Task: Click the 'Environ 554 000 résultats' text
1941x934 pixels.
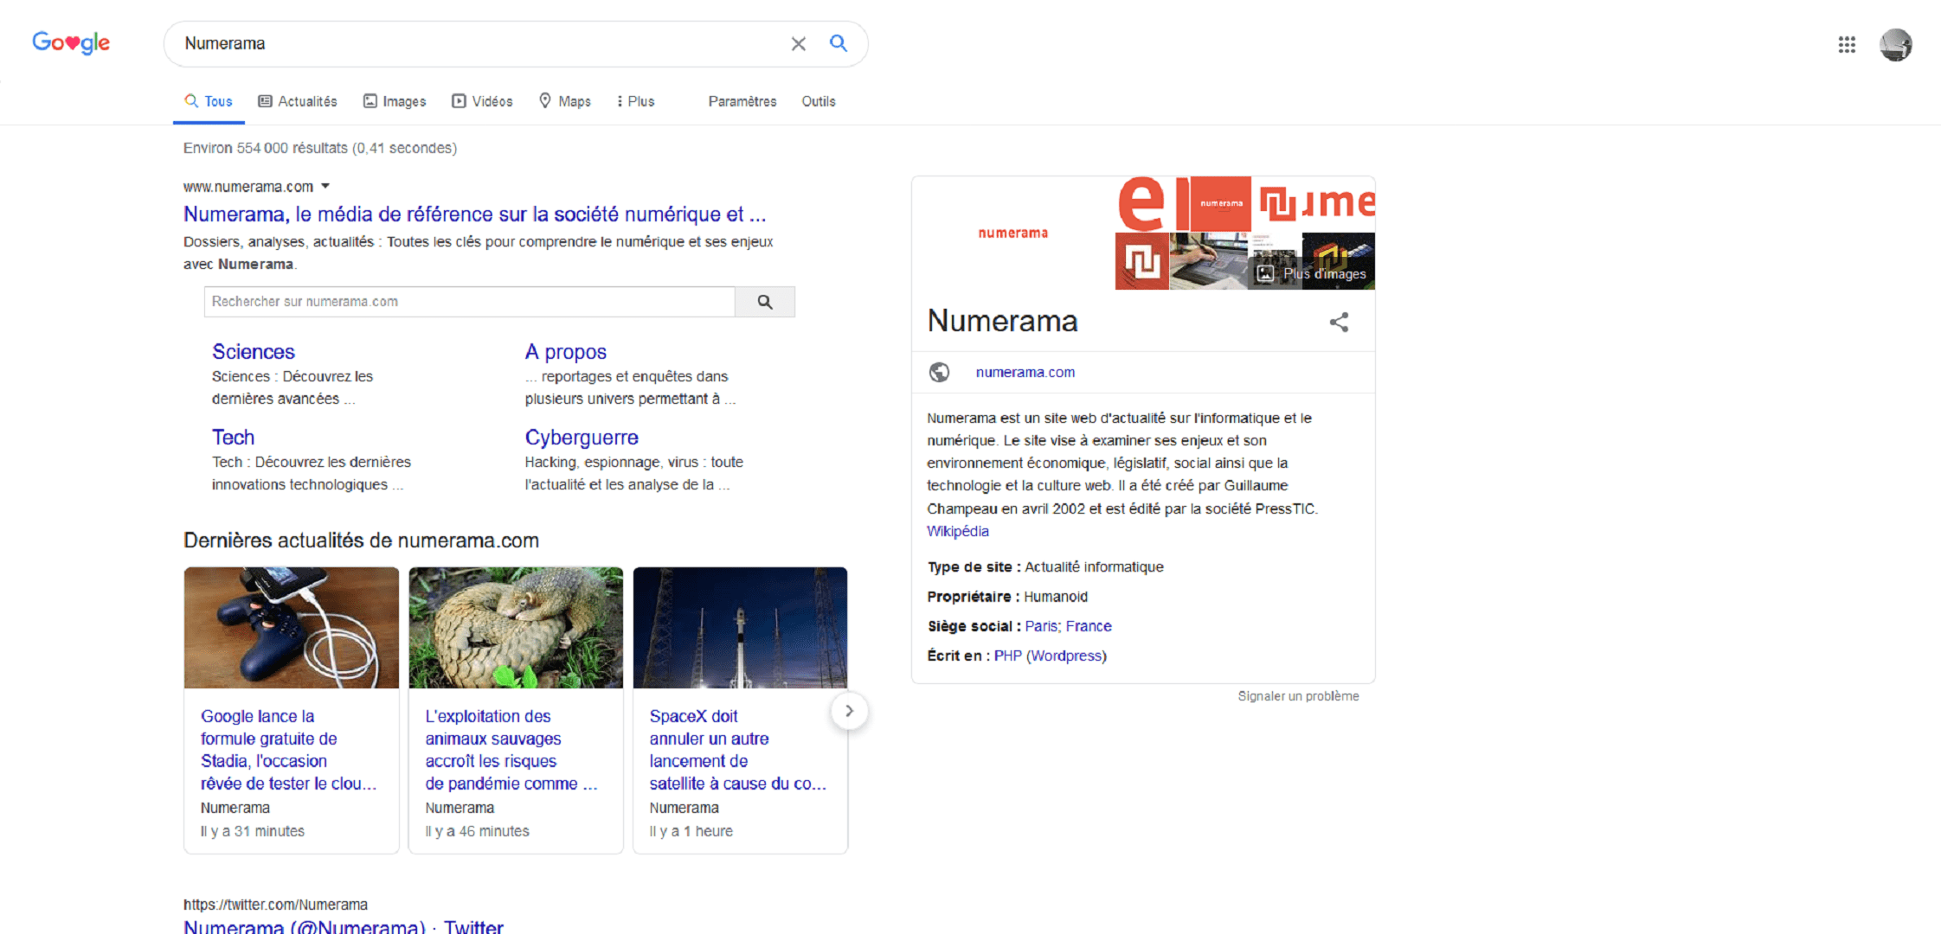Action: [320, 148]
